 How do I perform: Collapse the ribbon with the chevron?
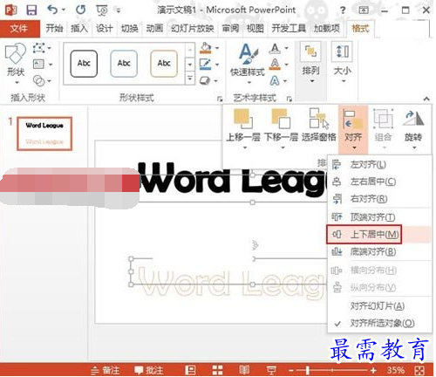point(426,99)
